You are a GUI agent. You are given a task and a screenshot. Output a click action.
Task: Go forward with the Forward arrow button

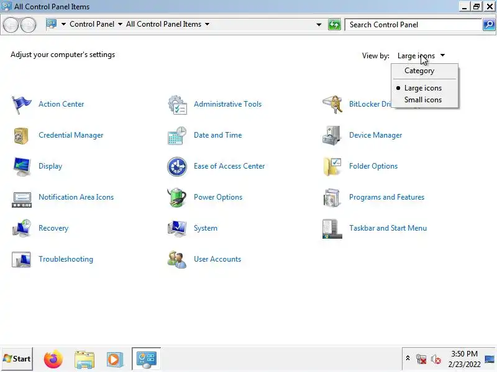[x=28, y=25]
